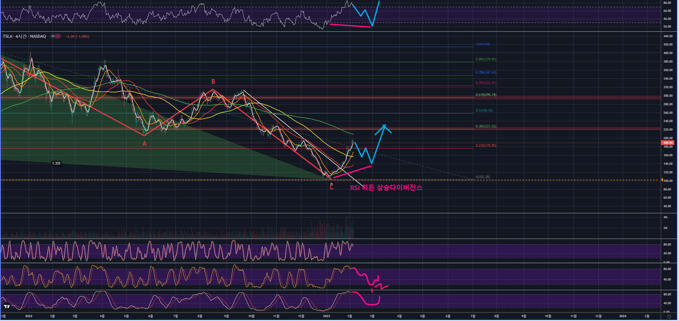This screenshot has width=679, height=321.
Task: Click the TradingView logo in bottom-left corner
Action: (7, 306)
